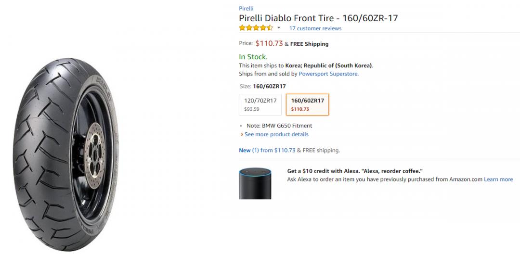
Task: Click the Amazon Echo device image
Action: [x=255, y=183]
